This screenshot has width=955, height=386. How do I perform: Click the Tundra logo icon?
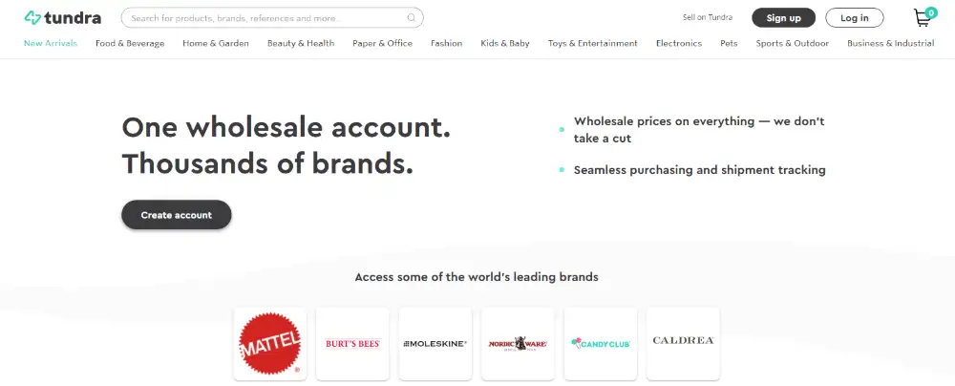[32, 18]
